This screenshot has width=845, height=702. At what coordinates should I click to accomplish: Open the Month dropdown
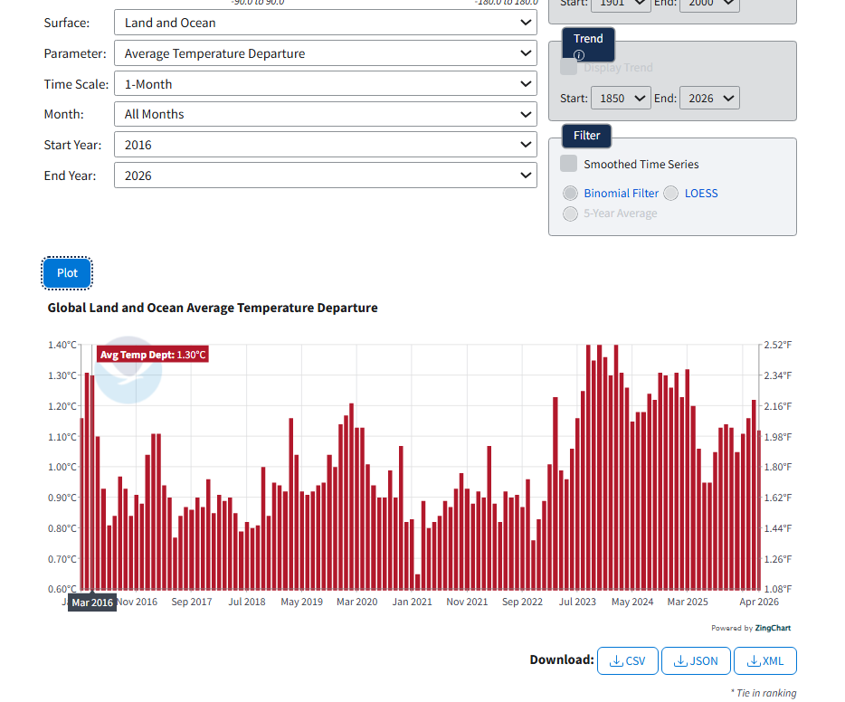(x=326, y=114)
